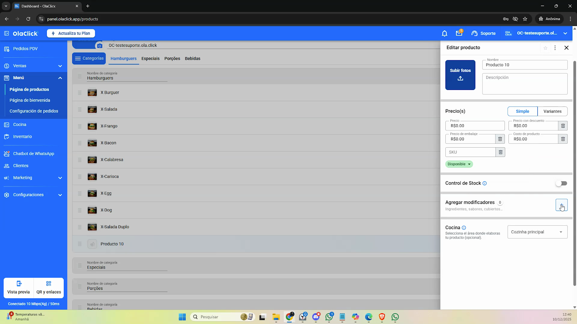Click the Control de Stock info icon

click(485, 183)
